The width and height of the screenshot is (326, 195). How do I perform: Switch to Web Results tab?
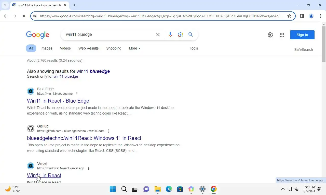(x=88, y=48)
